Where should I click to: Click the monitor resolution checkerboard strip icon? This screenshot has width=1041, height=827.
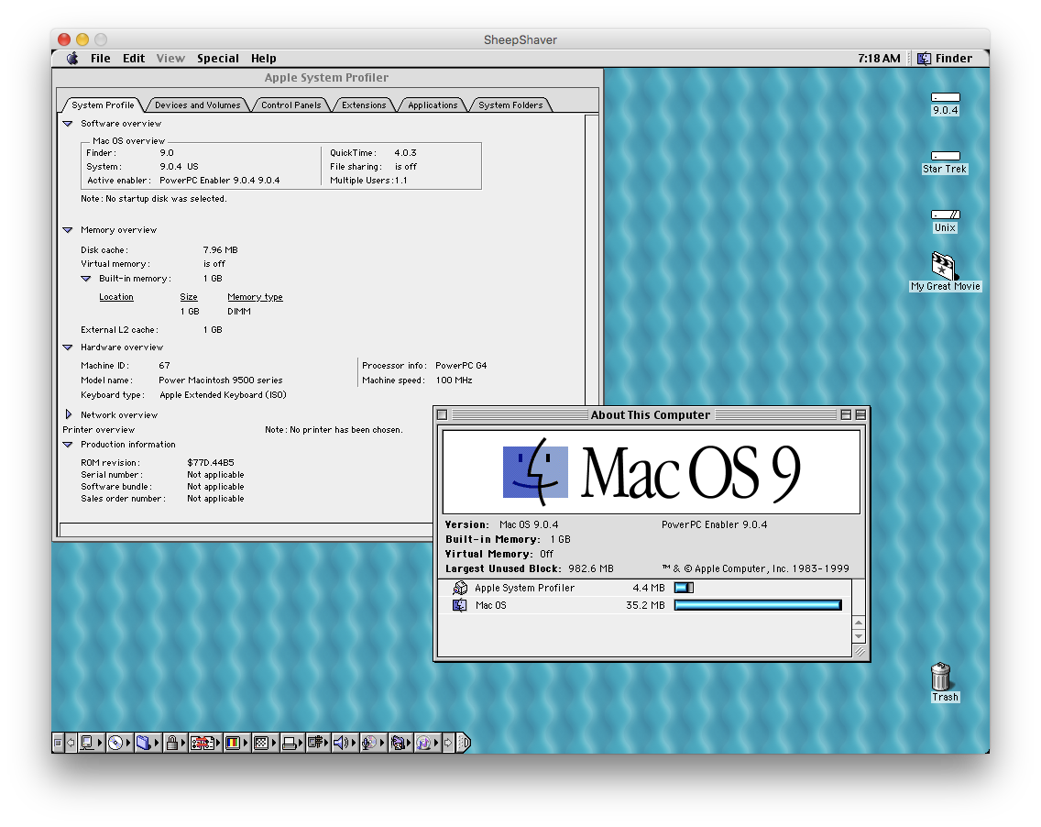[x=261, y=742]
